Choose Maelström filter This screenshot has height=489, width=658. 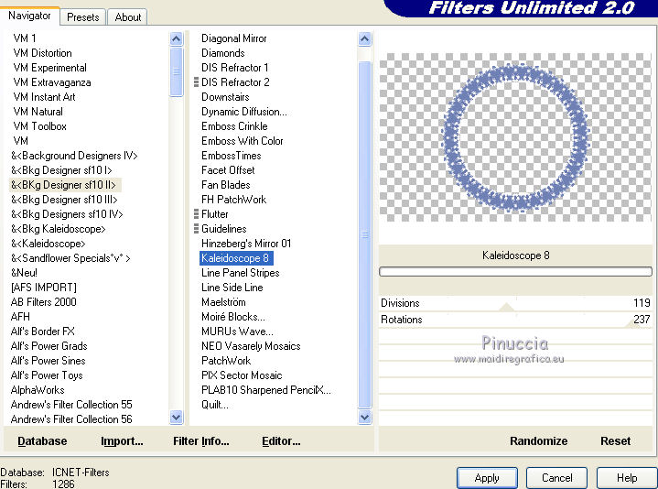tap(223, 302)
